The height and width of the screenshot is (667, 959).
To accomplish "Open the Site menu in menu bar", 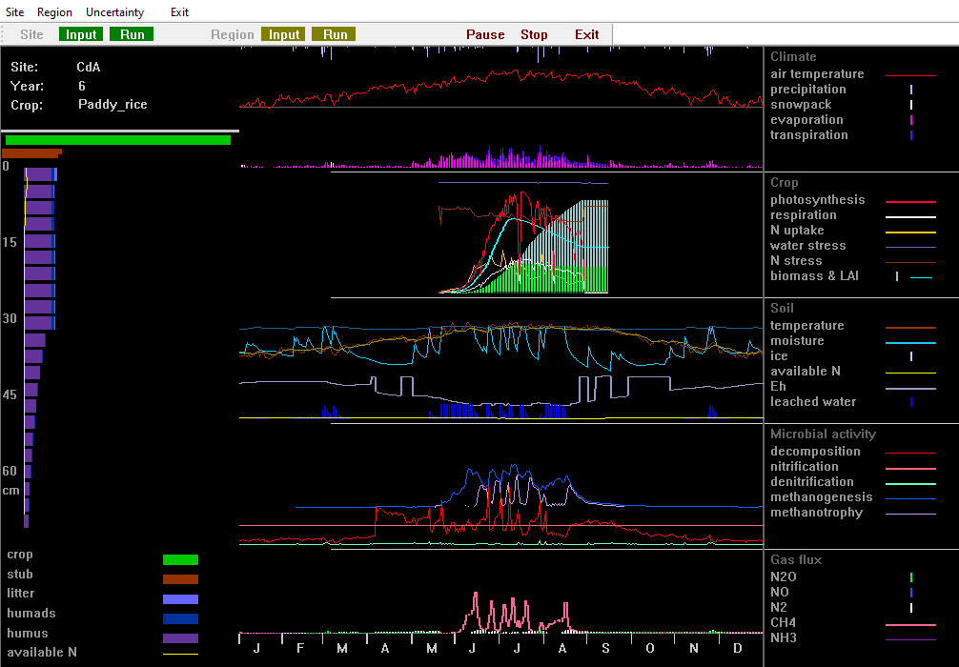I will (x=14, y=12).
